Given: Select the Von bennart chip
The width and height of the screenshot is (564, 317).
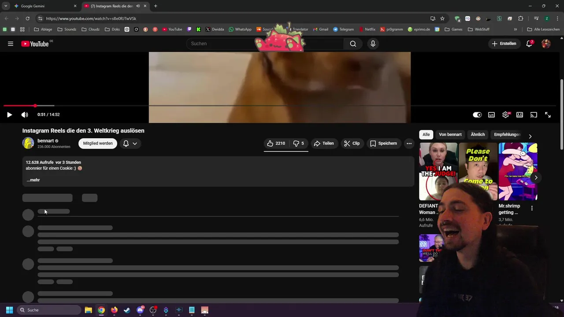Looking at the screenshot, I should tap(450, 134).
